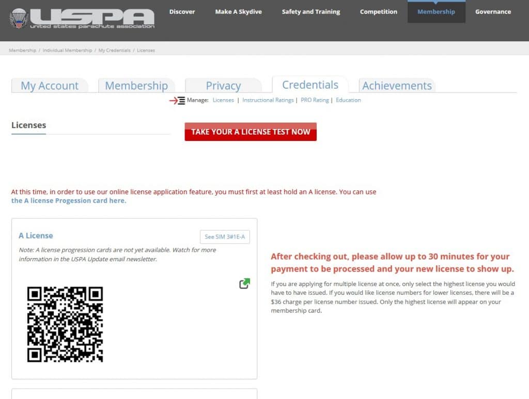Click the Licenses breadcrumb entry

tap(146, 50)
